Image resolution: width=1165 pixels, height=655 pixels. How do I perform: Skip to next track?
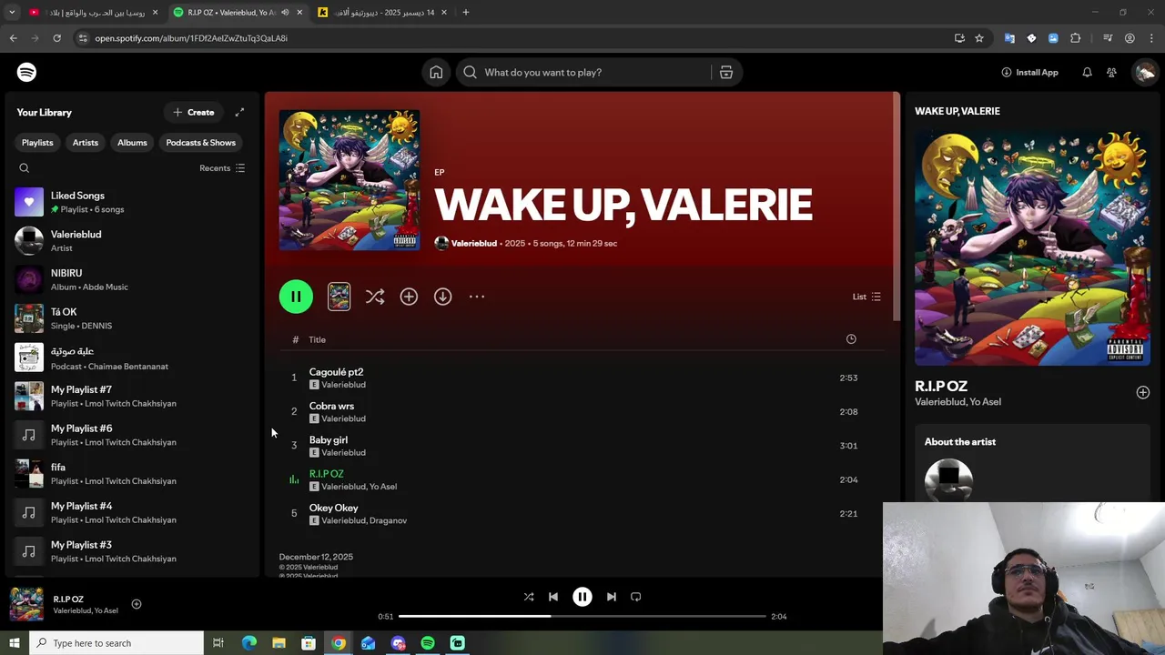[x=612, y=597]
